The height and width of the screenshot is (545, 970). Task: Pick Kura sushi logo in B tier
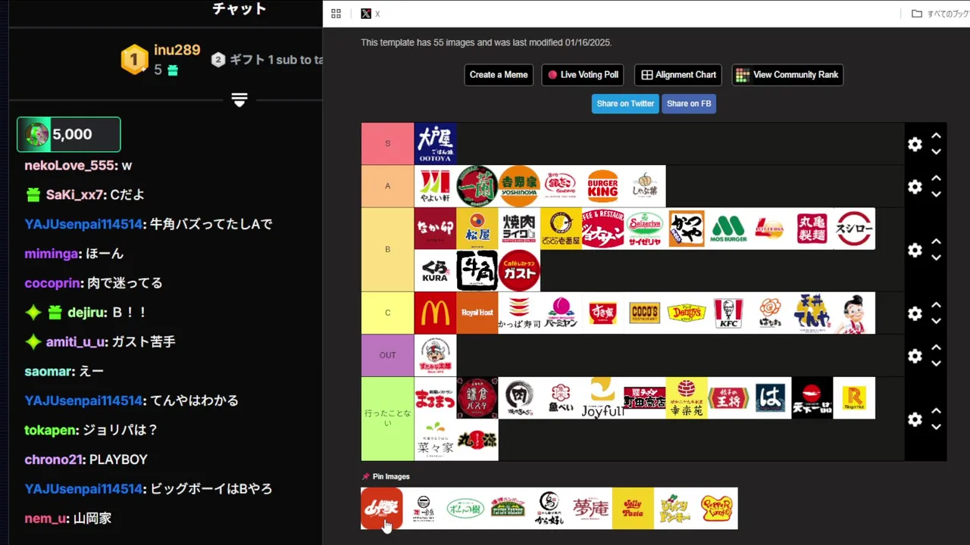pos(435,271)
